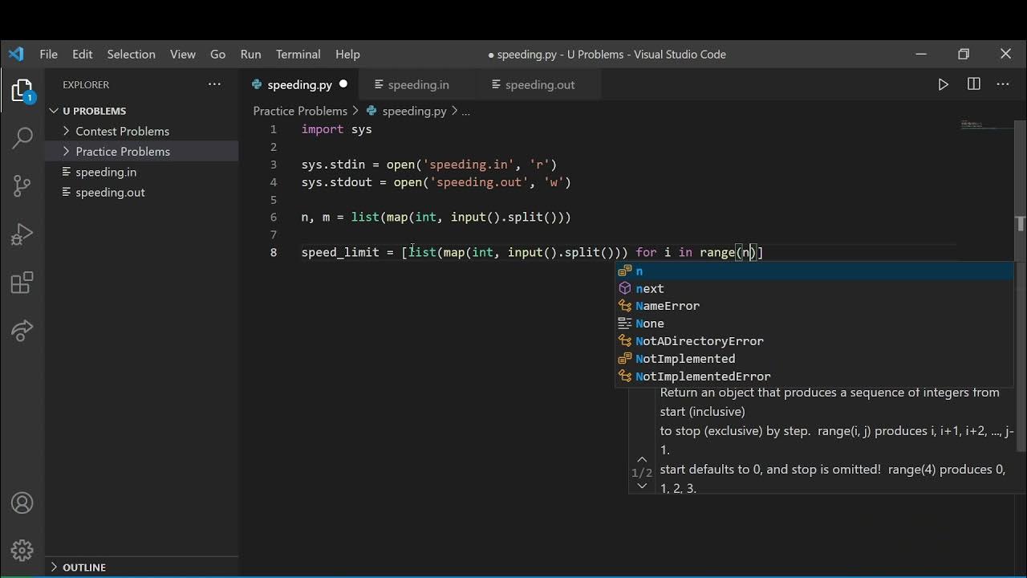
Task: Click Python icon on speeding.py tab
Action: point(258,84)
